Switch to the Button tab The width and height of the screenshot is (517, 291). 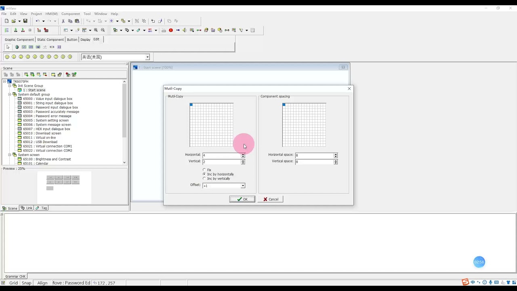pos(72,40)
